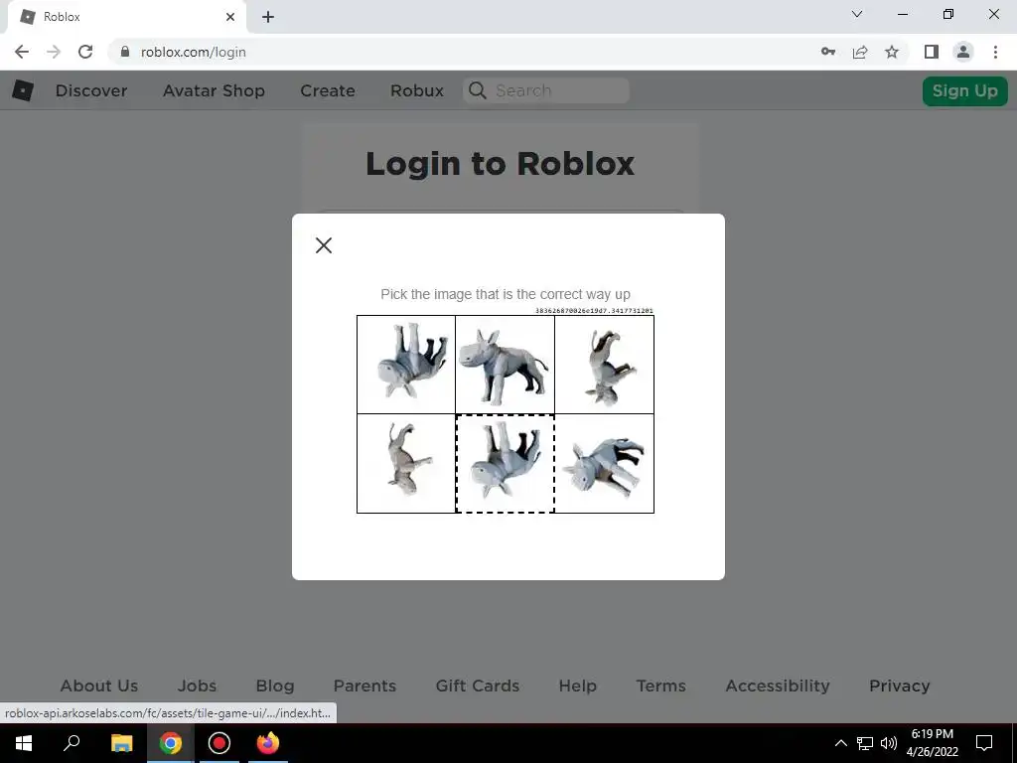Open the Help footer link
This screenshot has width=1017, height=763.
pyautogui.click(x=578, y=686)
